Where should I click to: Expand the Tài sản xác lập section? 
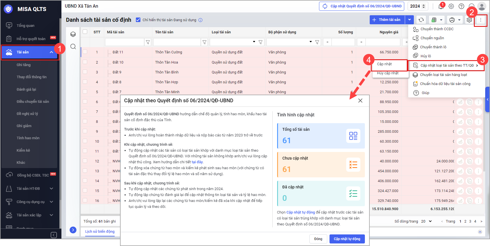(x=51, y=215)
